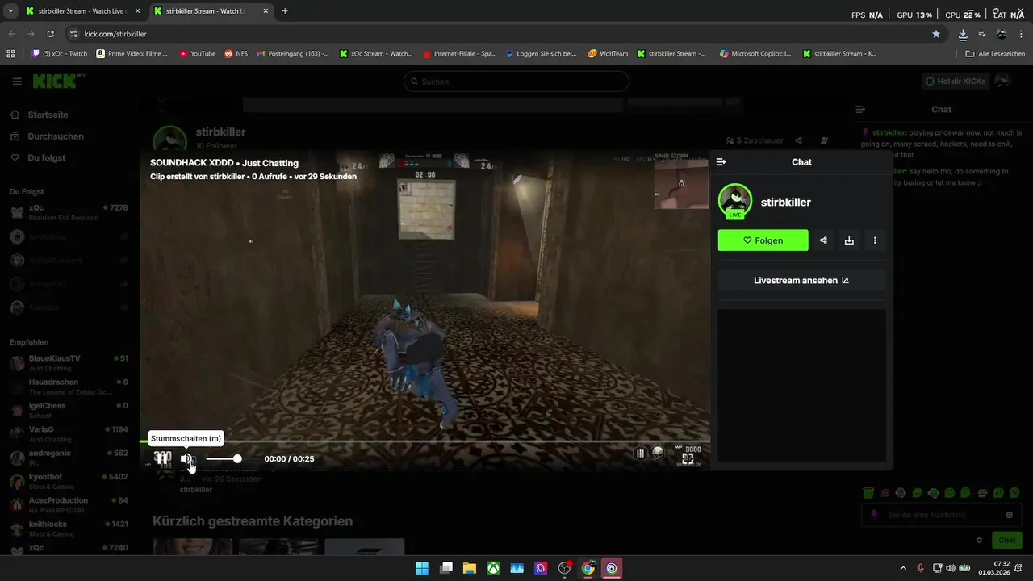Adjust the clip volume slider
The width and height of the screenshot is (1033, 581).
(224, 458)
